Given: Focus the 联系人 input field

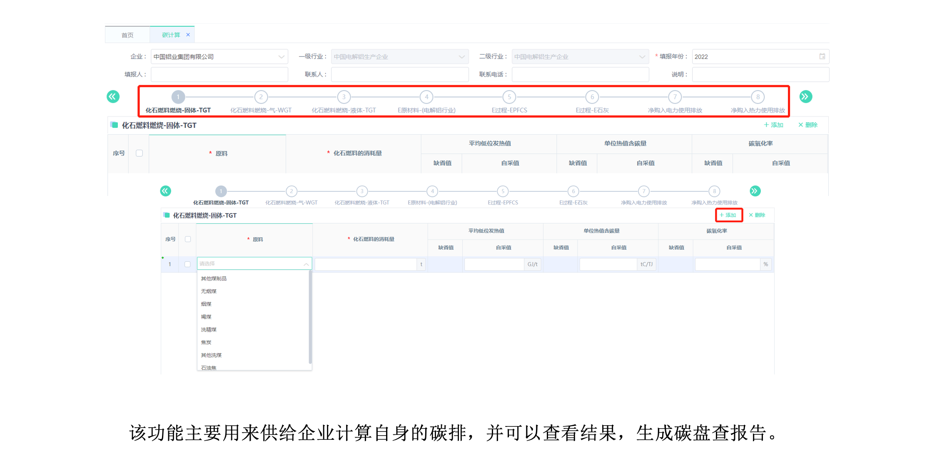Looking at the screenshot, I should coord(400,74).
